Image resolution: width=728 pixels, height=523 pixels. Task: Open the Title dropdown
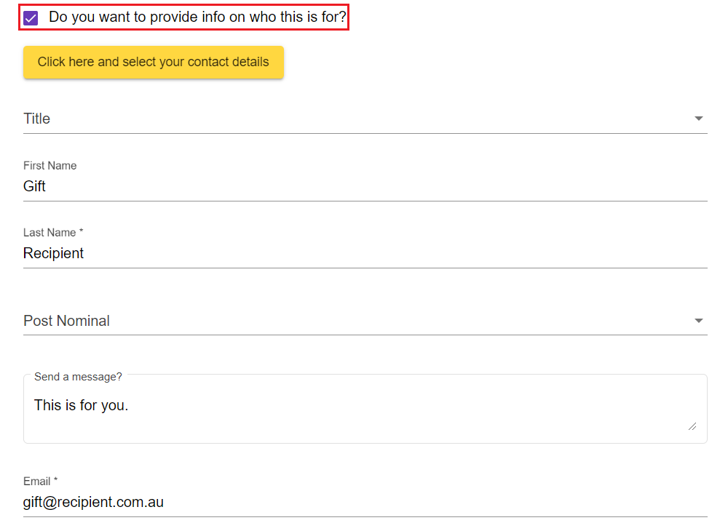[364, 119]
